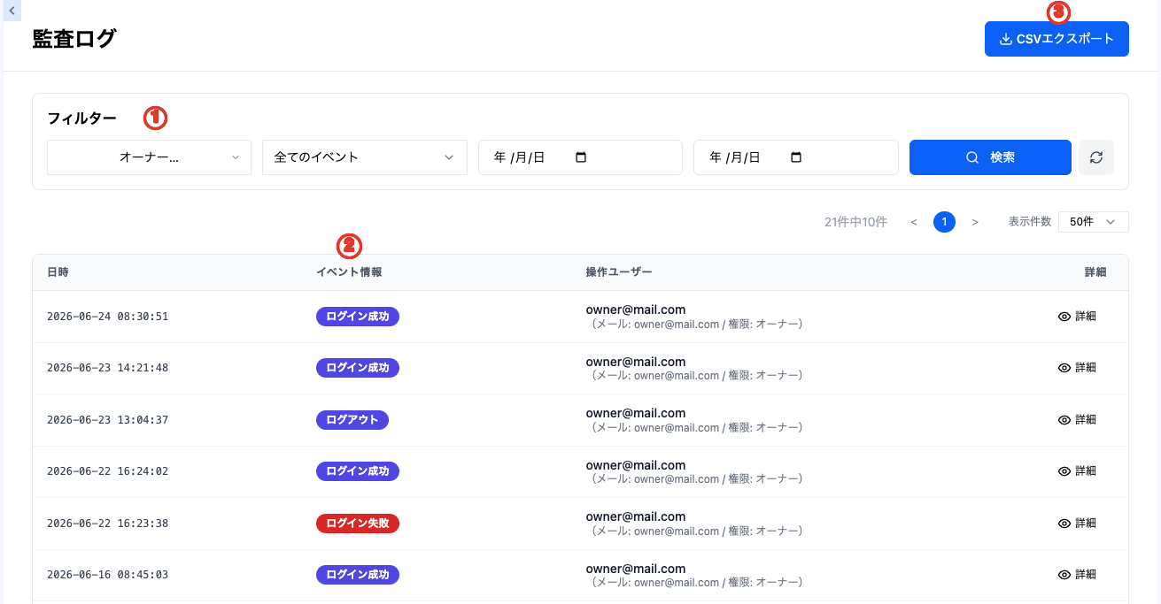Open calendar picker of the second date field

pyautogui.click(x=796, y=157)
